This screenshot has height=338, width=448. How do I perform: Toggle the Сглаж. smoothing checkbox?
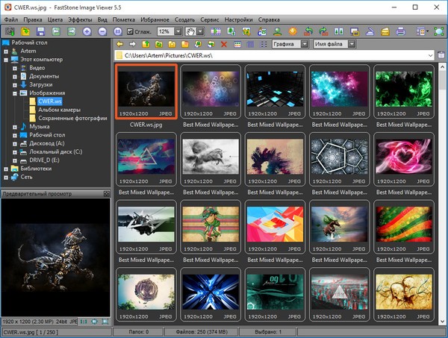131,31
